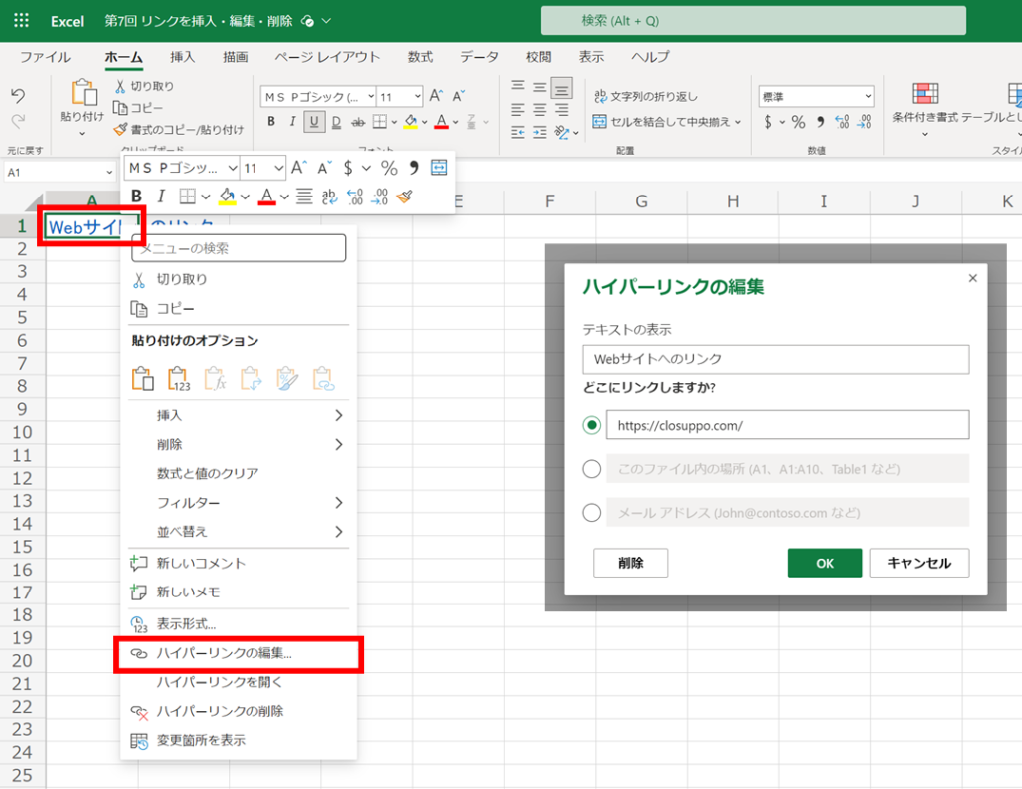Click ribbon align right icon
1022x789 pixels.
pyautogui.click(x=561, y=109)
